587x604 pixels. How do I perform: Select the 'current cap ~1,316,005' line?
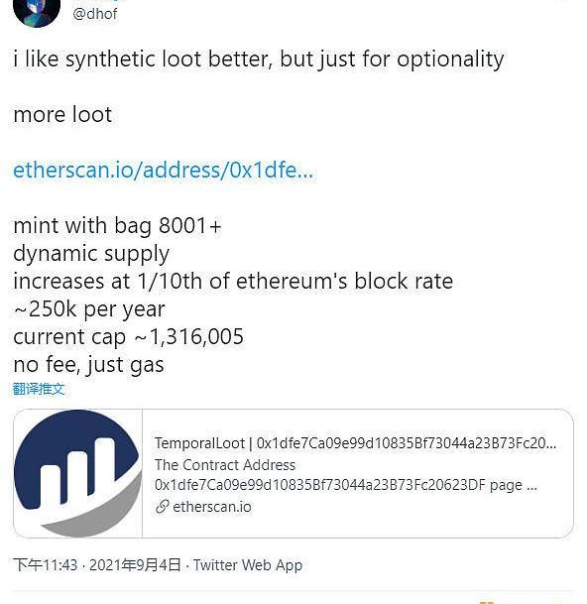point(128,337)
